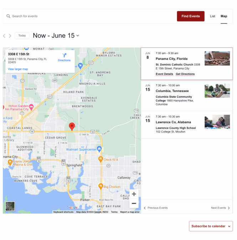The image size is (237, 240).
Task: Click Report a map error
Action: [x=130, y=212]
